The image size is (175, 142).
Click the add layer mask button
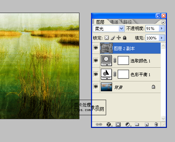(118, 124)
